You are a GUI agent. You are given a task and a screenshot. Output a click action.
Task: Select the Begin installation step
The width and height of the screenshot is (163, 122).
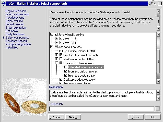pyautogui.click(x=16, y=11)
